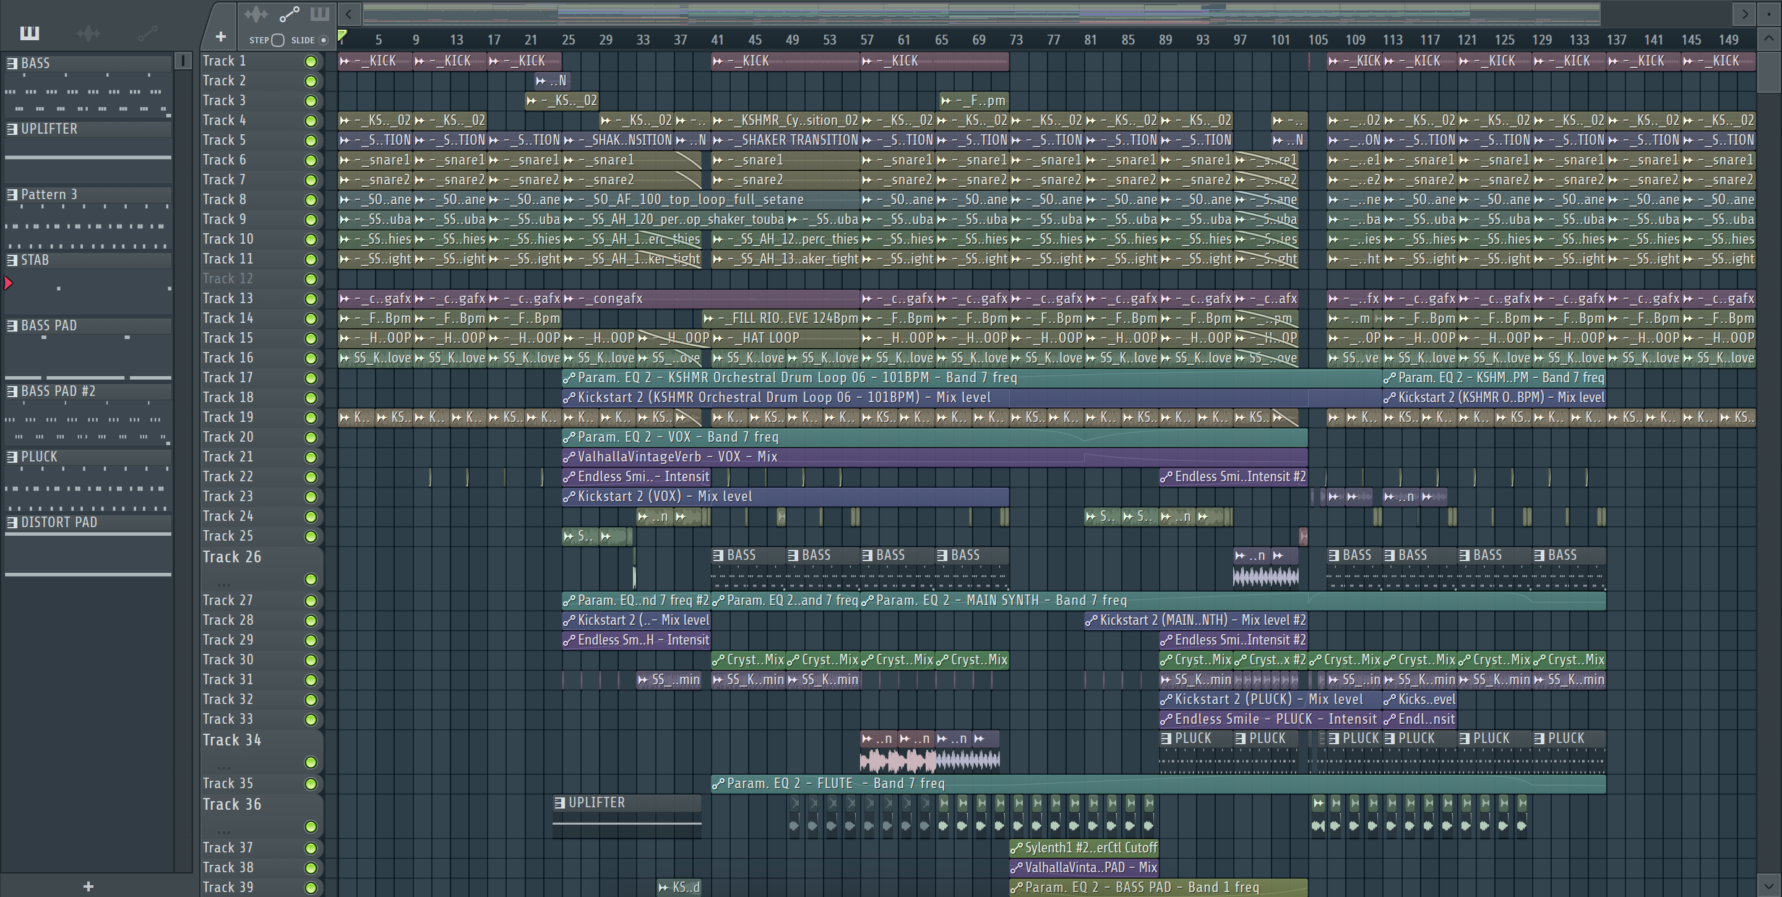Select the Endless Smi..Intensit #2 clip on Track 22

1233,476
